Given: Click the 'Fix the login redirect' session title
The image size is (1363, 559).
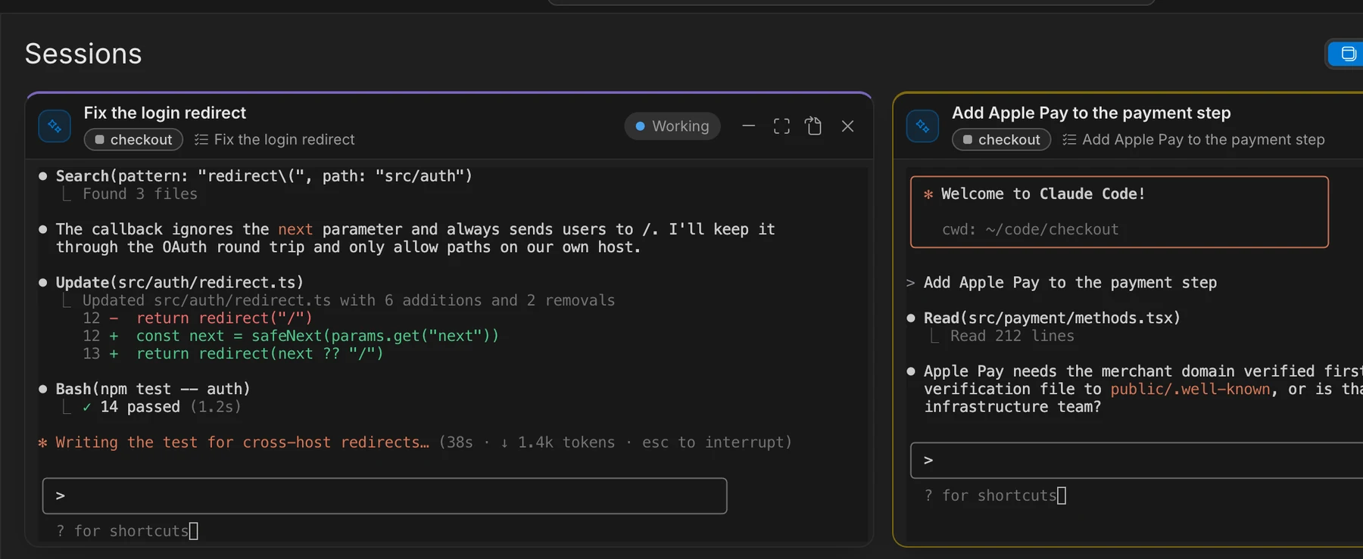Looking at the screenshot, I should point(164,113).
